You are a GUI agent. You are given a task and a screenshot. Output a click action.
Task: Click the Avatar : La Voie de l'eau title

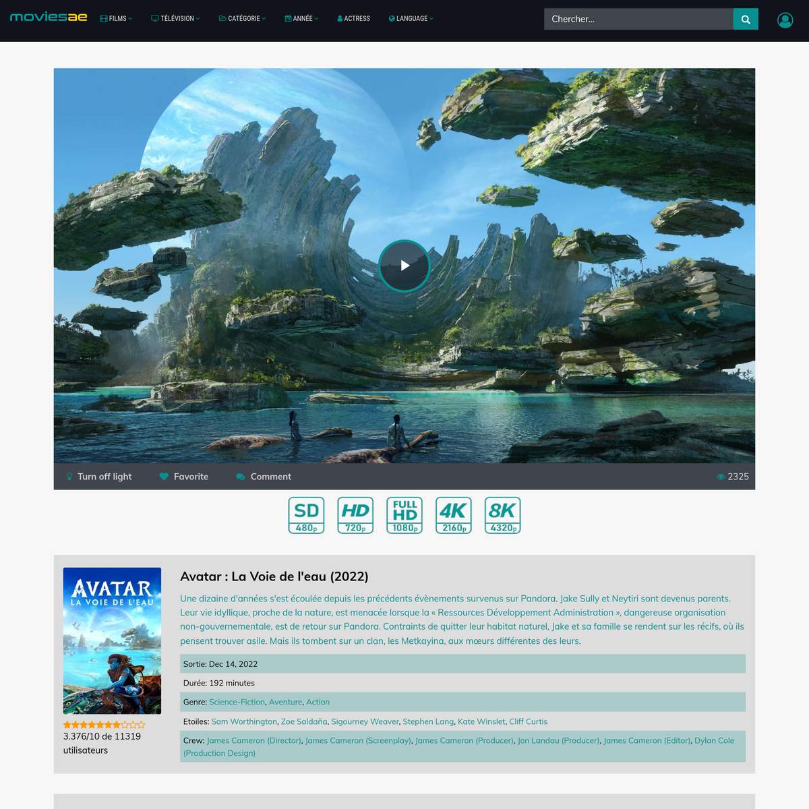coord(274,576)
